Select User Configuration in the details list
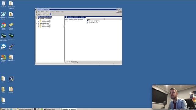196x110 pixels. (93, 23)
